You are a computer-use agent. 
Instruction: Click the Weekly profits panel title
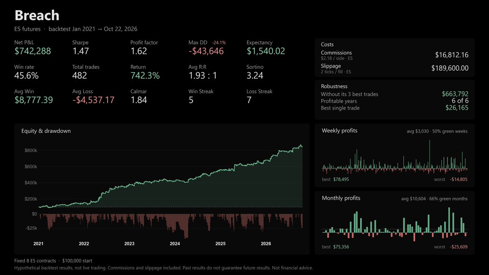(x=339, y=131)
